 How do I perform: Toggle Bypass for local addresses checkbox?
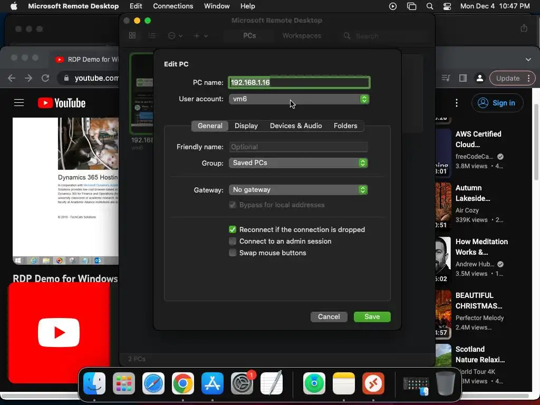233,205
